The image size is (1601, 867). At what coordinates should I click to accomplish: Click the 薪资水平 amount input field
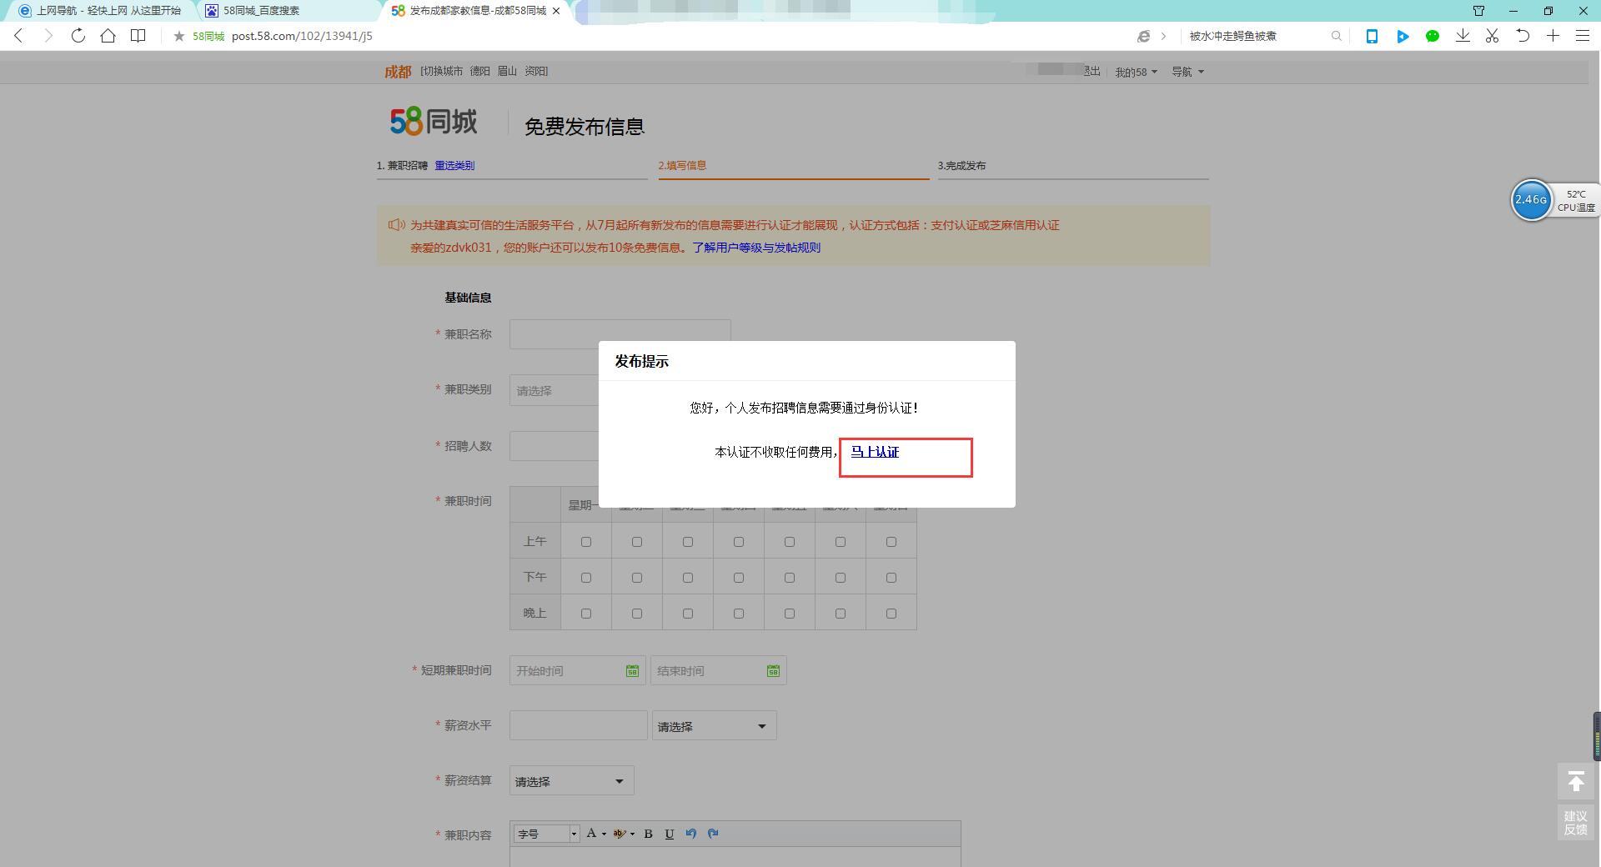578,725
